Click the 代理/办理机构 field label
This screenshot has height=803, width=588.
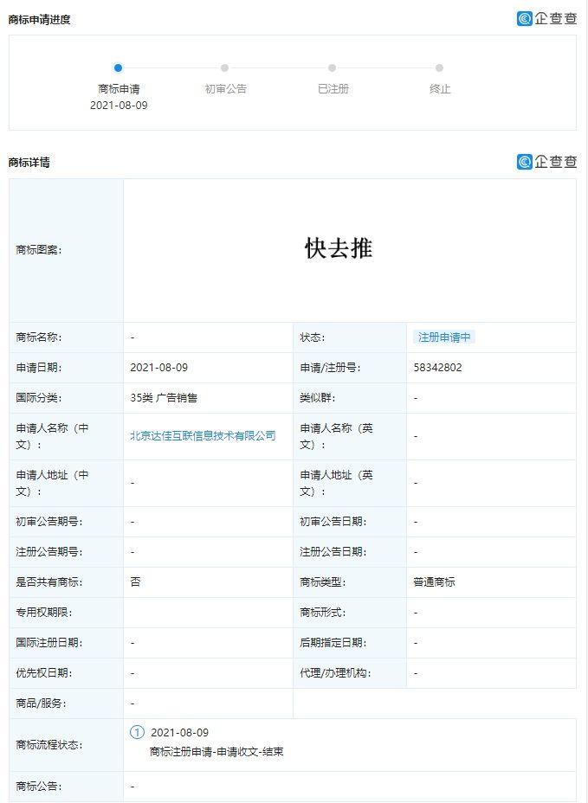pos(335,672)
